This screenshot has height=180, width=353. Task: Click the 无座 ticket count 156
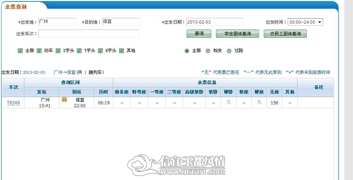click(274, 103)
